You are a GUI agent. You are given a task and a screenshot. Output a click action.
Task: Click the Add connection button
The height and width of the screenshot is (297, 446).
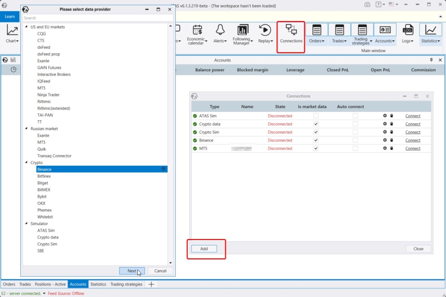coord(204,249)
